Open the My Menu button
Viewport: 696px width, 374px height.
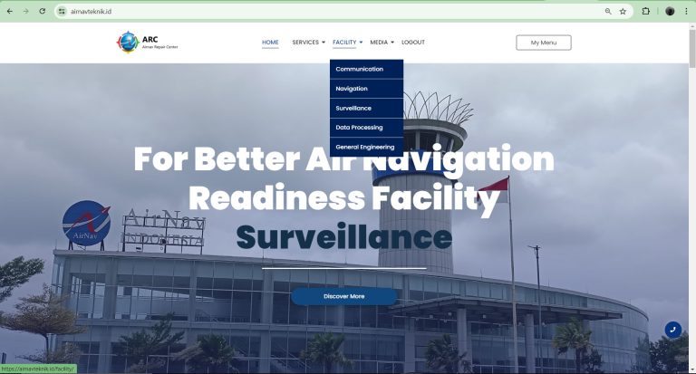pyautogui.click(x=544, y=43)
